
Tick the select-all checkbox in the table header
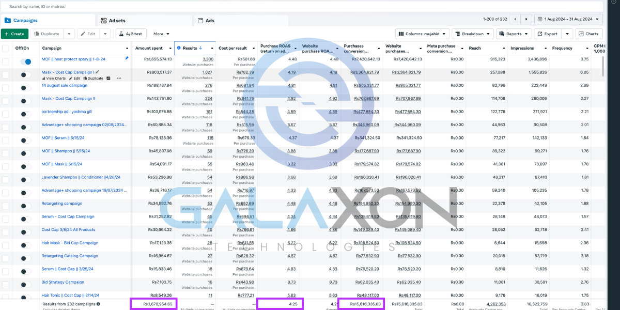point(6,48)
